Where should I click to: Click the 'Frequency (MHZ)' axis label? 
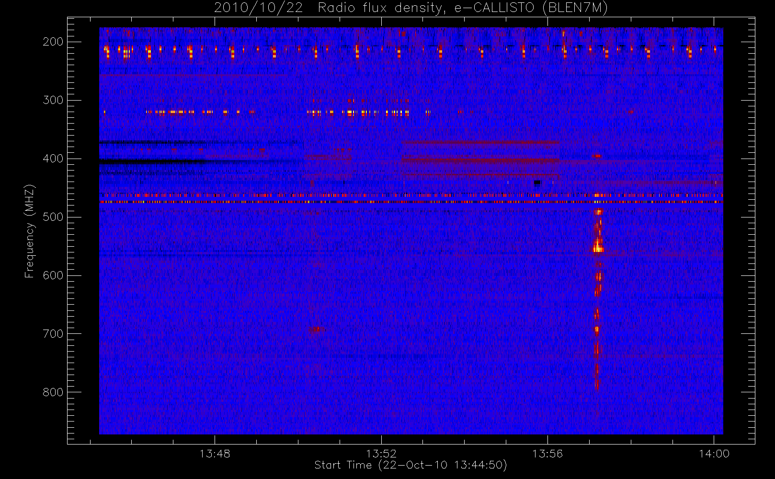30,231
